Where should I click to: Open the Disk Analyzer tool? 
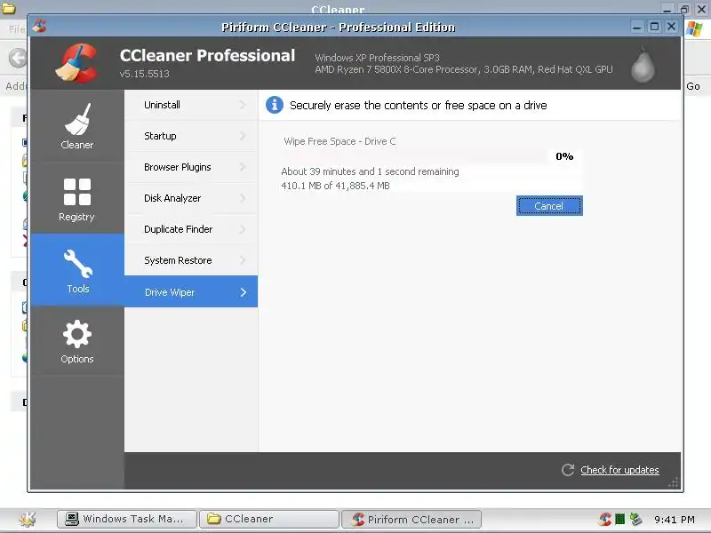click(x=191, y=198)
